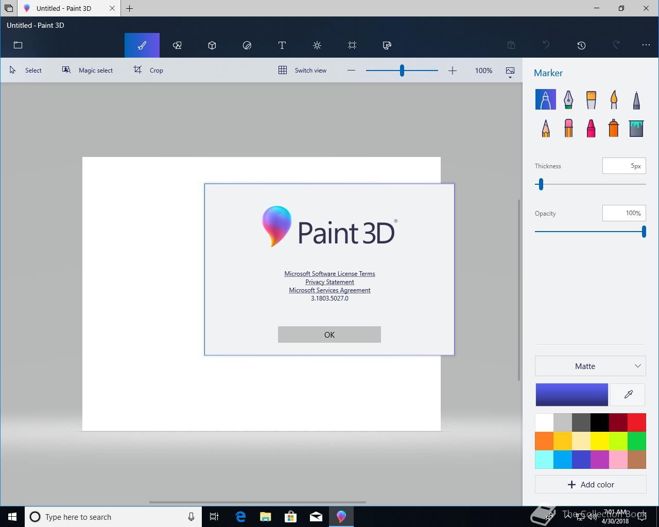Open the Text tool tab

pyautogui.click(x=282, y=45)
